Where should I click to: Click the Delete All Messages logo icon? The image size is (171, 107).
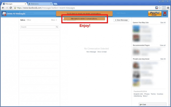(x=4, y=14)
